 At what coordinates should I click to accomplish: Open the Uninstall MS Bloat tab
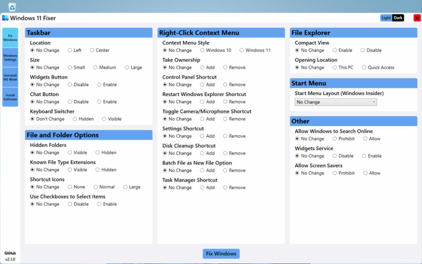(10, 77)
